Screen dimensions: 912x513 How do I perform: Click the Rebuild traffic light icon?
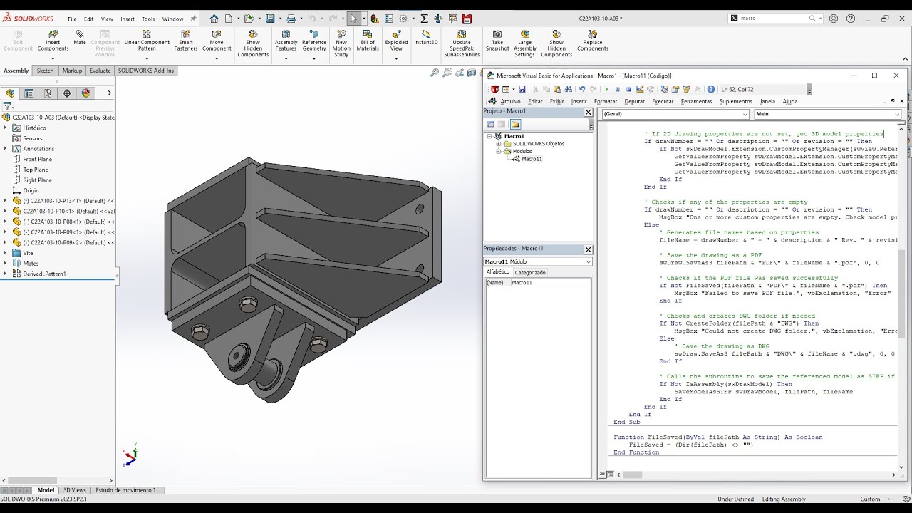[375, 19]
